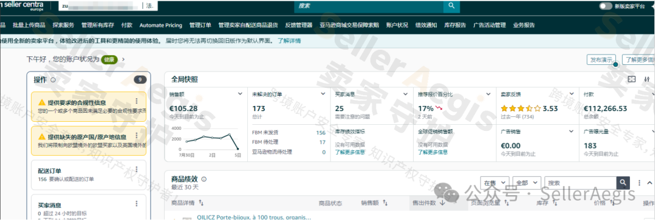This screenshot has width=656, height=220.
Task: Sort by 库存 column arrows
Action: 555,203
